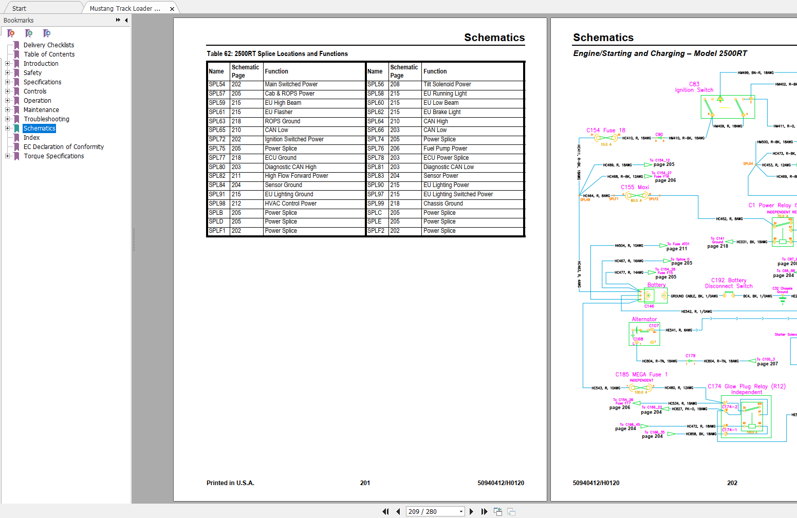The width and height of the screenshot is (797, 518).
Task: Jump to the last page
Action: [484, 511]
